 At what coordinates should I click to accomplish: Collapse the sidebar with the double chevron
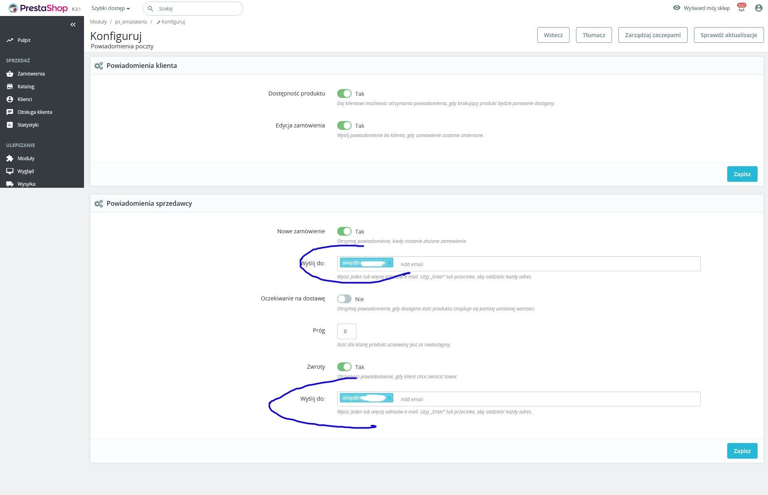[73, 25]
